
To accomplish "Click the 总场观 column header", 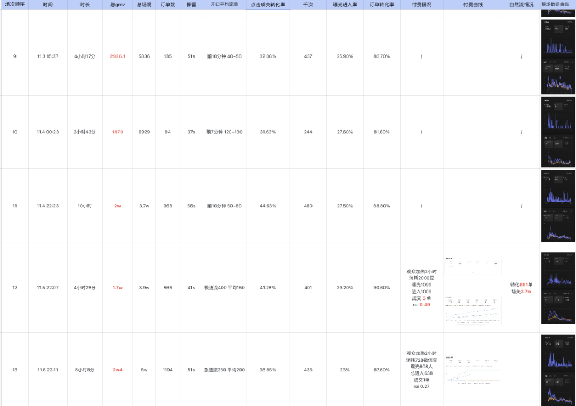I will (x=144, y=5).
